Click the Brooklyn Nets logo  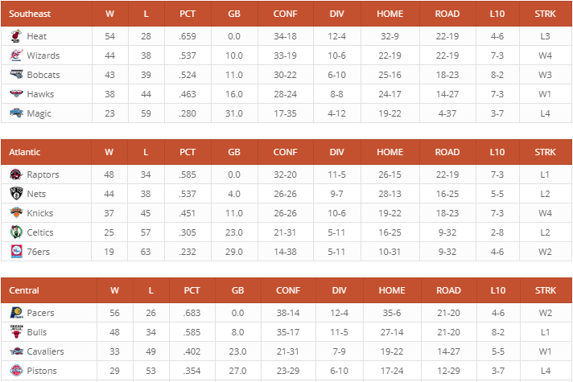point(16,194)
